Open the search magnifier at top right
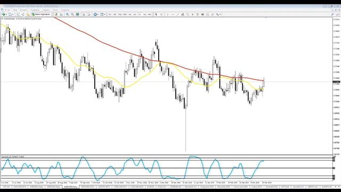Viewport: 341px width, 192px height. pos(332,14)
